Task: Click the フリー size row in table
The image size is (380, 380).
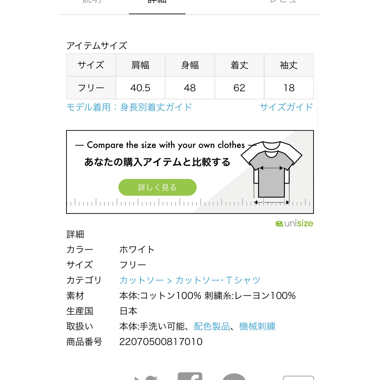Action: 190,88
